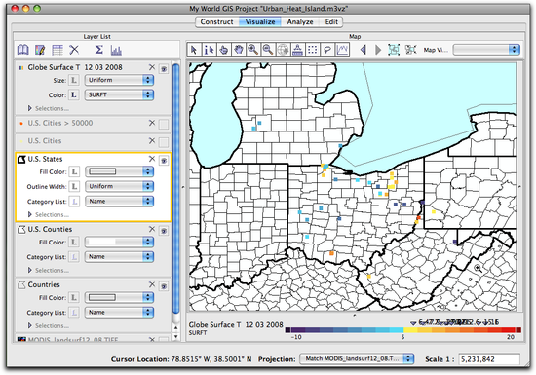Toggle visibility of U.S. States layer
Screen dimensions: 536x375
point(164,161)
